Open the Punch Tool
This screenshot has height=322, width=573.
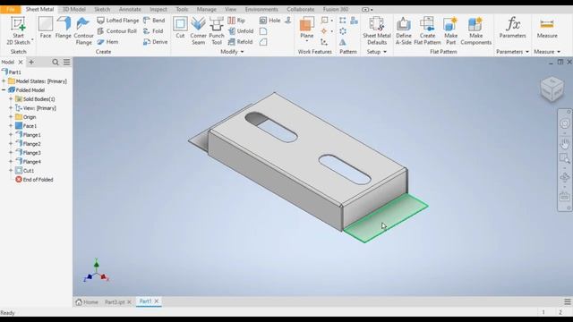click(x=217, y=31)
